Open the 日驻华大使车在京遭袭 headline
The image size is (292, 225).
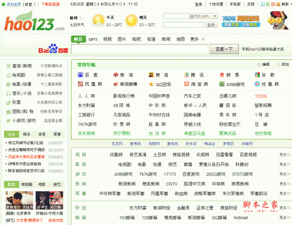[26, 157]
